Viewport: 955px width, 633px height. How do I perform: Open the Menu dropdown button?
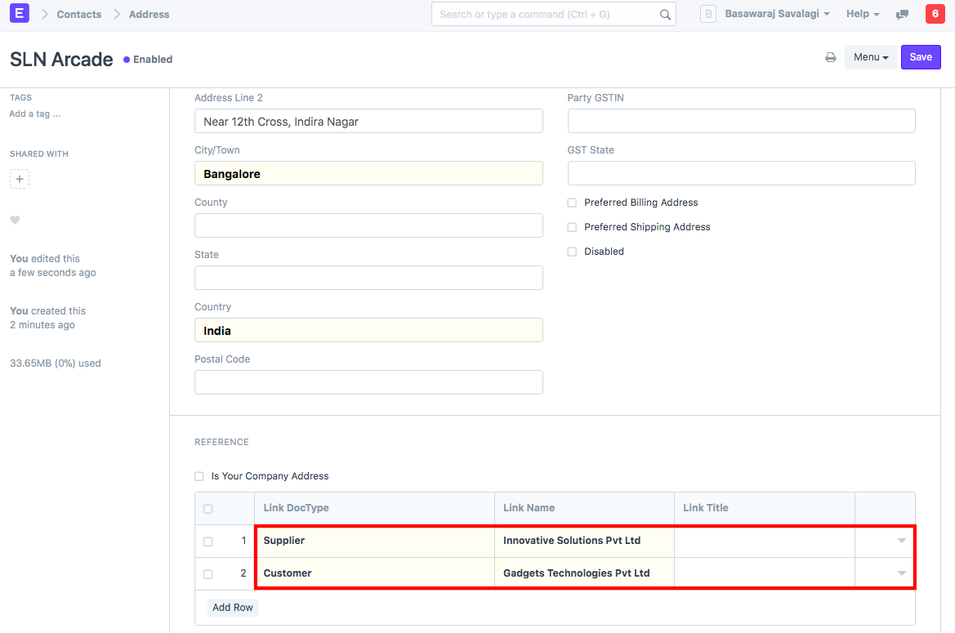click(x=870, y=57)
